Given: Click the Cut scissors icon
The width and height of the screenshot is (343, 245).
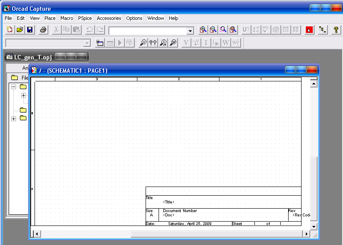Looking at the screenshot, I should (57, 29).
